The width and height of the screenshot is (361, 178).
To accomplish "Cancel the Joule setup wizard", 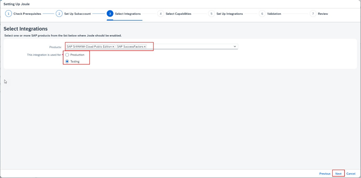I will [x=351, y=173].
